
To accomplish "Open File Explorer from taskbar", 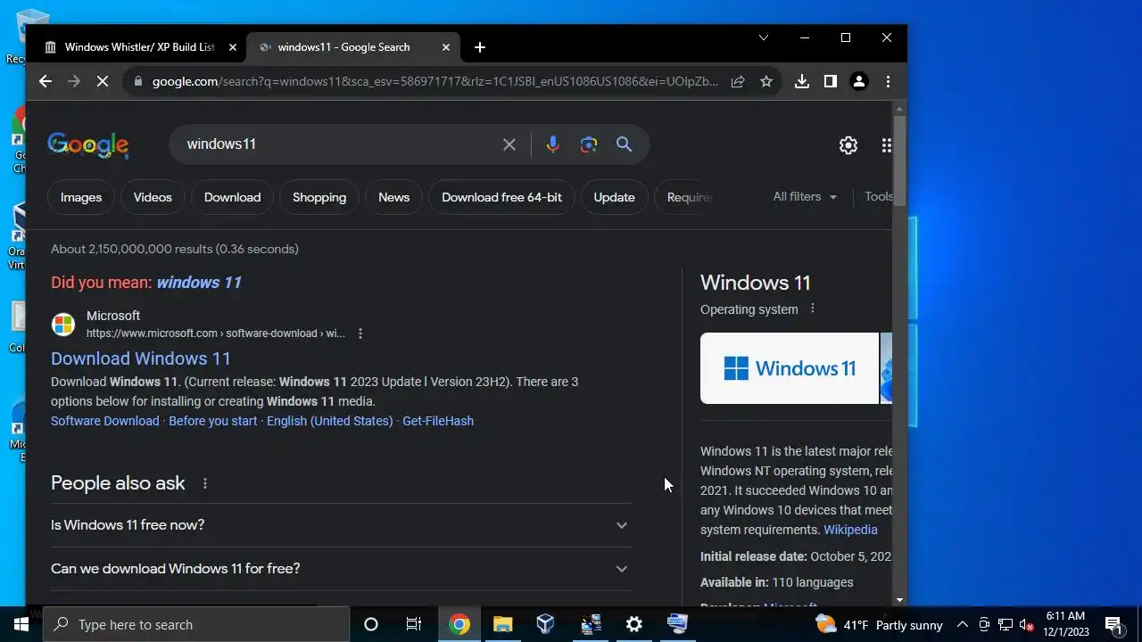I will click(x=502, y=624).
